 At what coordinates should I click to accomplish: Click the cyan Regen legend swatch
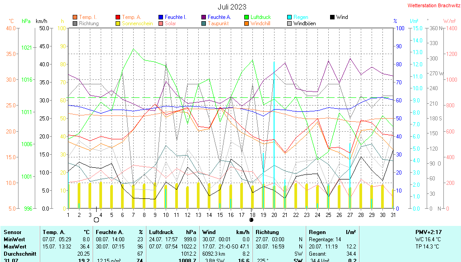289,17
